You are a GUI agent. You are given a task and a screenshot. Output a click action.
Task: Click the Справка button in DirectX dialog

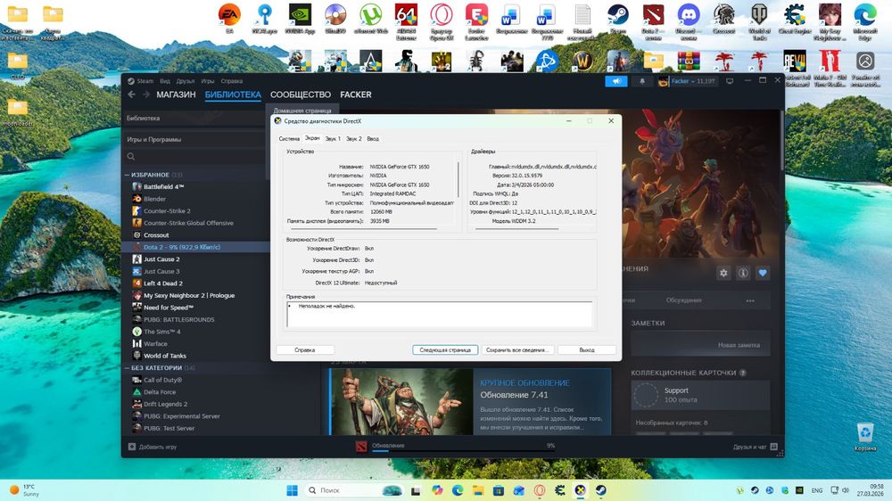pos(305,350)
